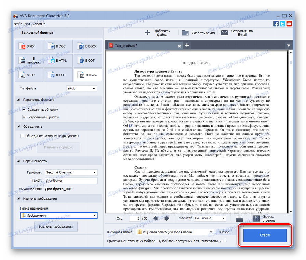Select the To PDF output format
The image size is (306, 260).
tap(29, 46)
